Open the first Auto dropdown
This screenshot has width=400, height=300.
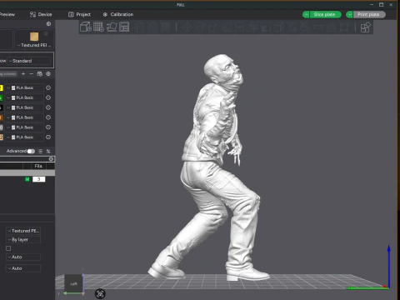click(23, 257)
